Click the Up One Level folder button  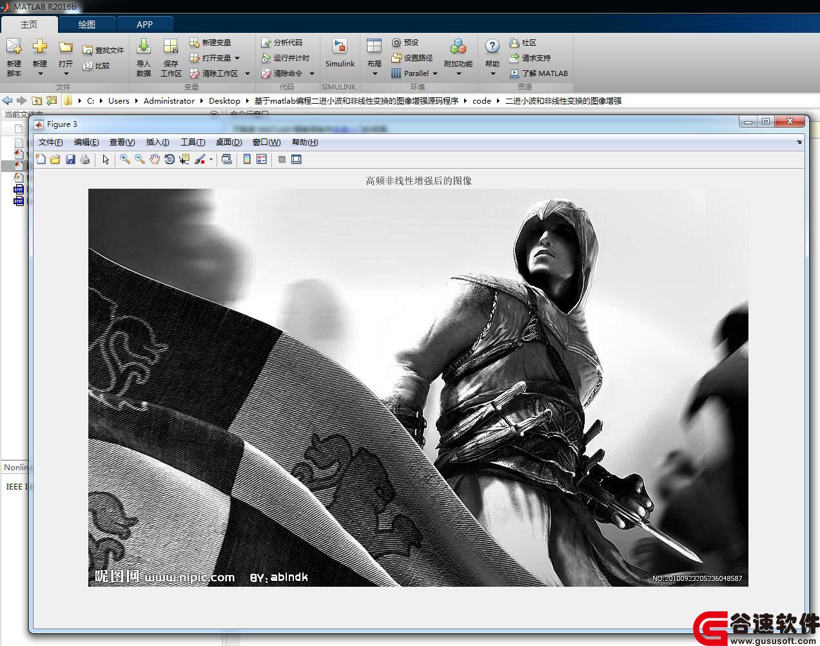click(x=37, y=100)
